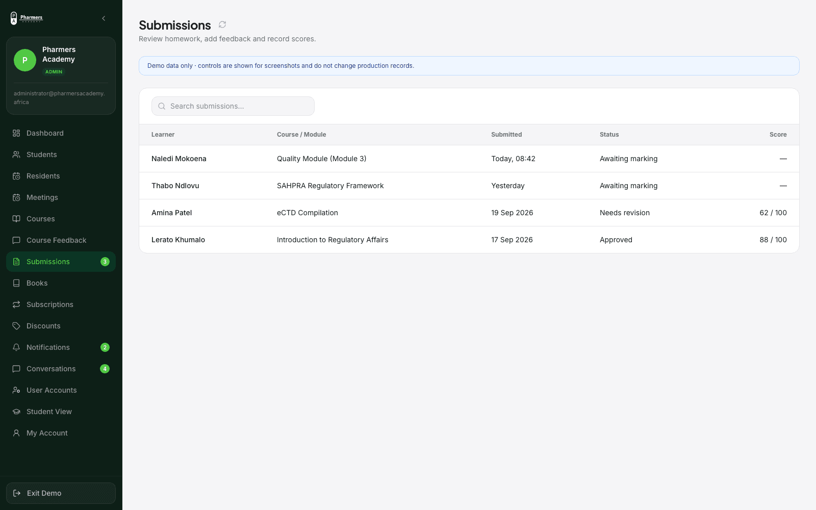Click the Notifications bell icon

16,347
